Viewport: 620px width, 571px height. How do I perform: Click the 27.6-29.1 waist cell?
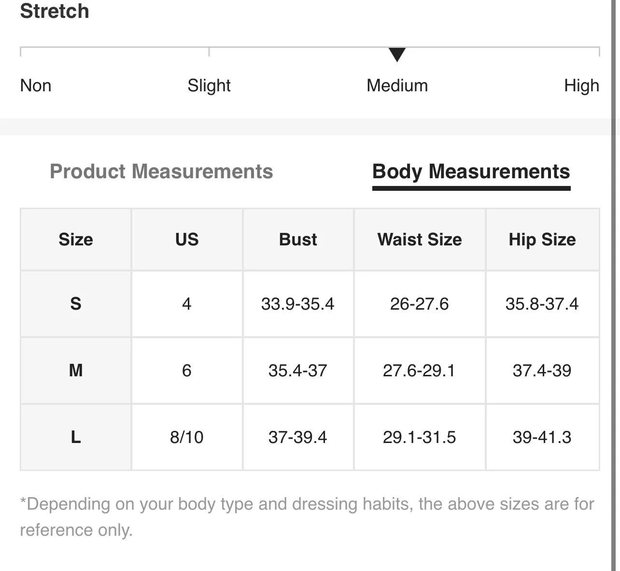[x=419, y=371]
